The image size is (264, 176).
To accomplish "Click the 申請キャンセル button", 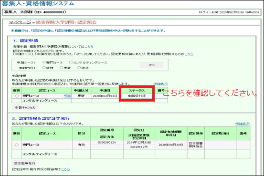I will tap(25, 107).
